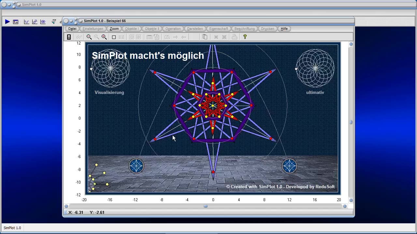Open the Objekte II menu
The height and width of the screenshot is (234, 417).
152,29
